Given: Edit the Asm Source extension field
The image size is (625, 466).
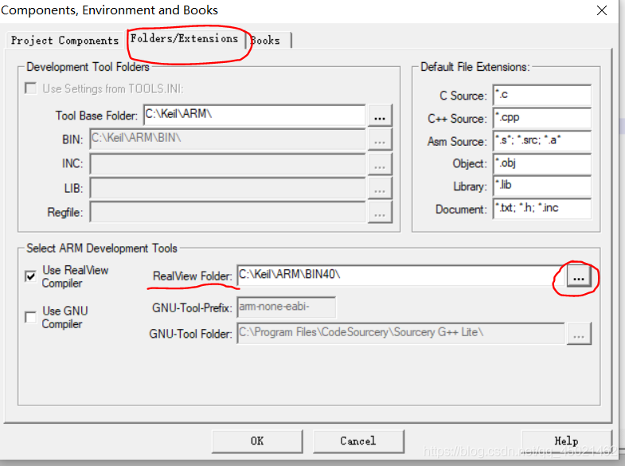Looking at the screenshot, I should click(x=542, y=141).
